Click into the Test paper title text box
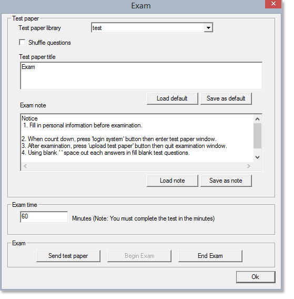This screenshot has height=299, width=294. point(141,76)
